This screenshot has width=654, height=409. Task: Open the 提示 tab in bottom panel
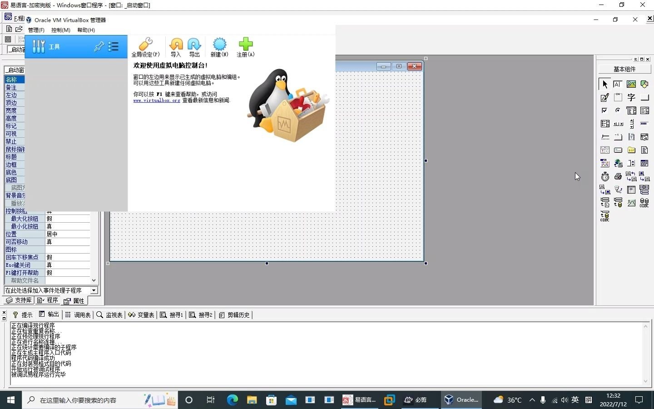click(x=23, y=315)
